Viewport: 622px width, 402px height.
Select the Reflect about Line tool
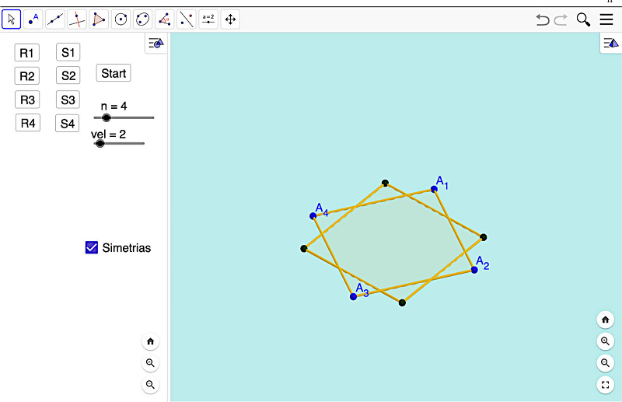click(x=187, y=19)
